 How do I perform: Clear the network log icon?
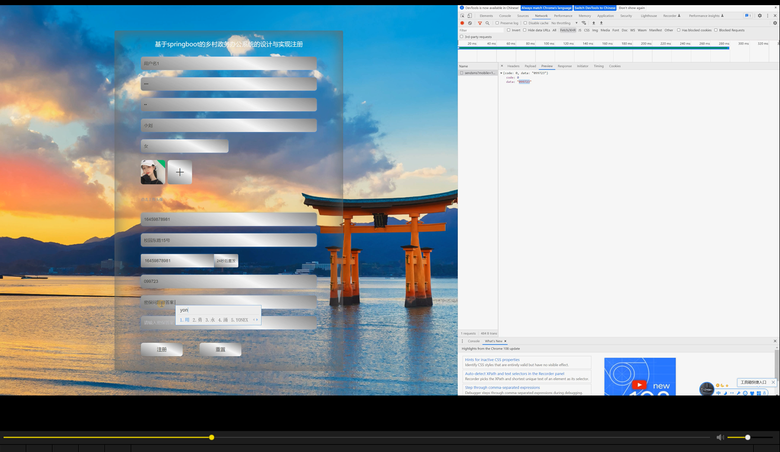coord(470,23)
